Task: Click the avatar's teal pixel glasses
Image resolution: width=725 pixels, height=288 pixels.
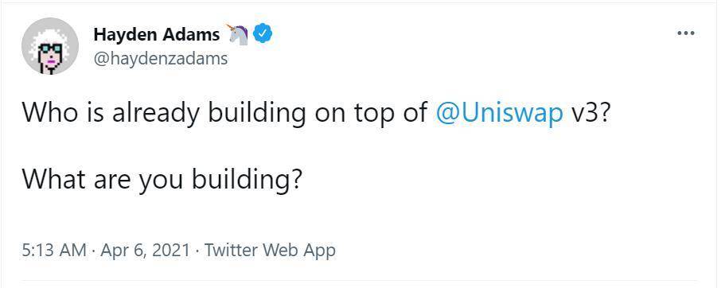Action: tap(50, 48)
